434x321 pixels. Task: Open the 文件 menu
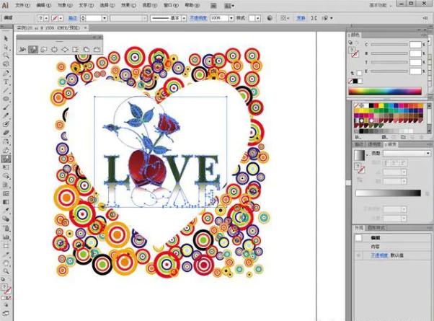click(x=22, y=5)
